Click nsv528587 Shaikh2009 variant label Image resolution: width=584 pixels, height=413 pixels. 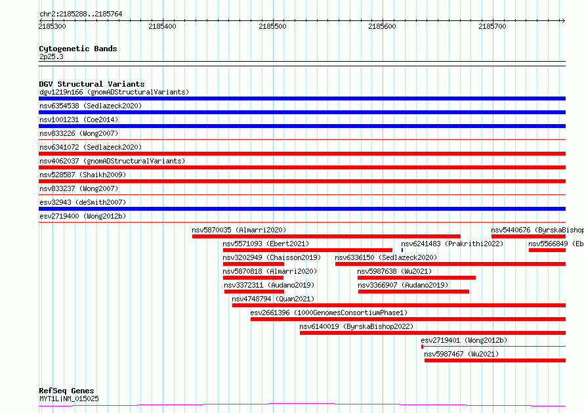(x=83, y=175)
